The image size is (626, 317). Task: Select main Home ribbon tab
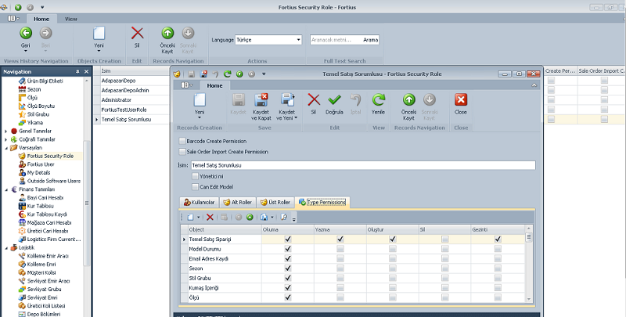coord(41,19)
